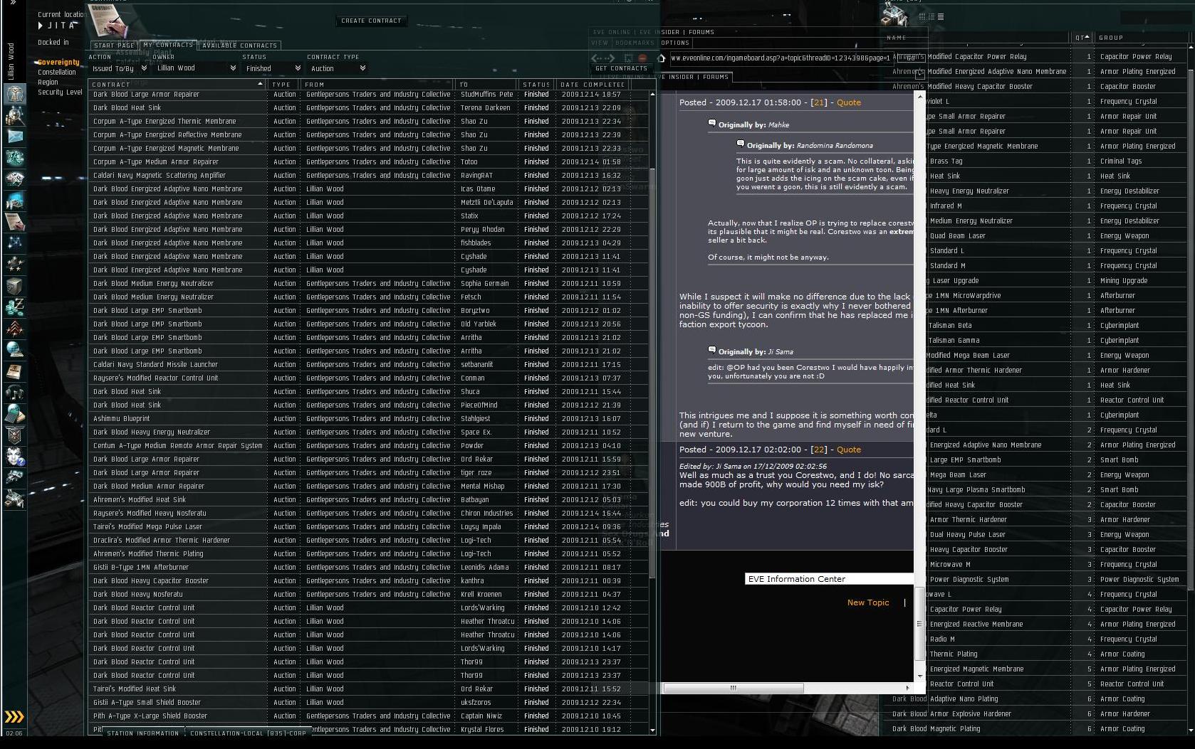The image size is (1195, 749).
Task: Click the browser vertical scroll-down arrow
Action: [x=920, y=676]
